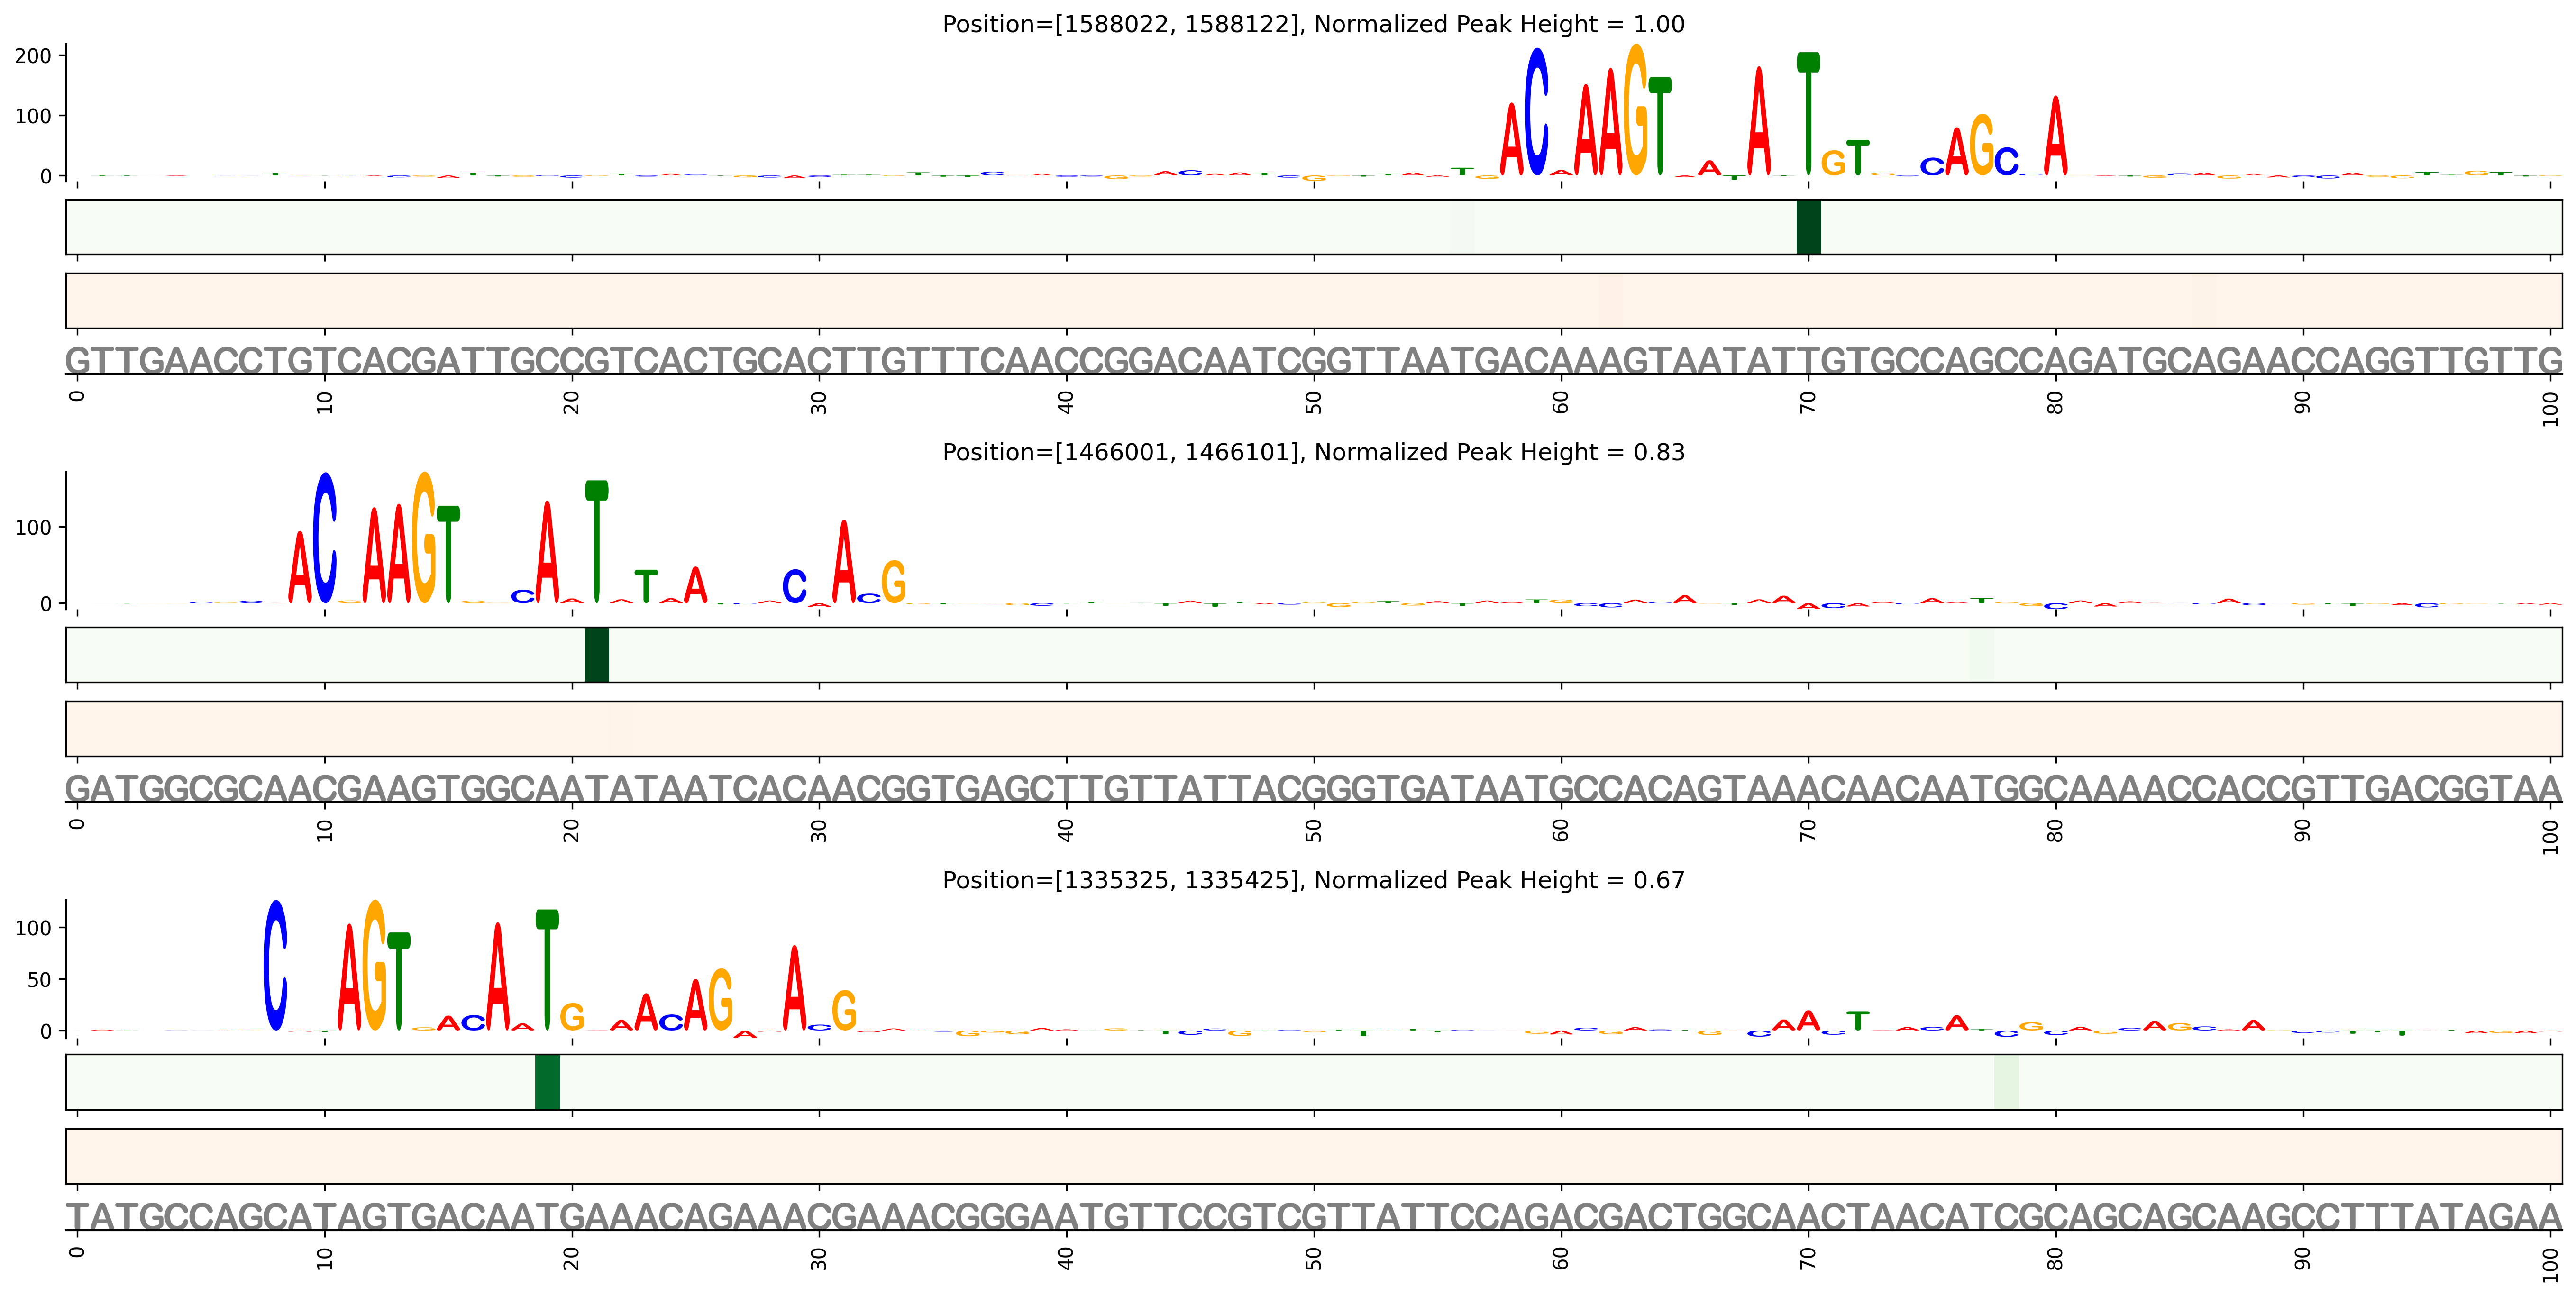The image size is (2576, 1296).
Task: Click the y-axis tick label 100 in the top panel
Action: tap(33, 116)
